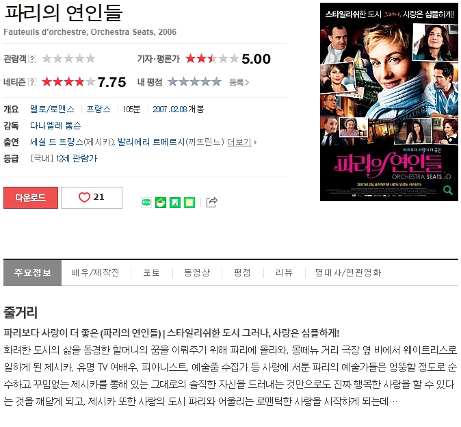This screenshot has width=461, height=427.
Task: Open 멜로/로맨스 genre link
Action: pos(52,109)
